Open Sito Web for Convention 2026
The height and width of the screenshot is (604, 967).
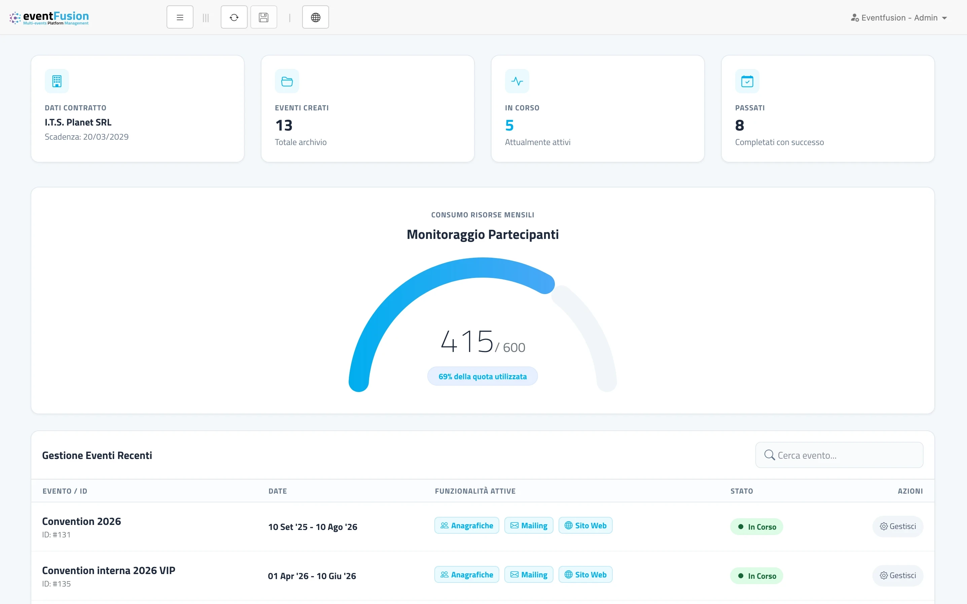585,526
